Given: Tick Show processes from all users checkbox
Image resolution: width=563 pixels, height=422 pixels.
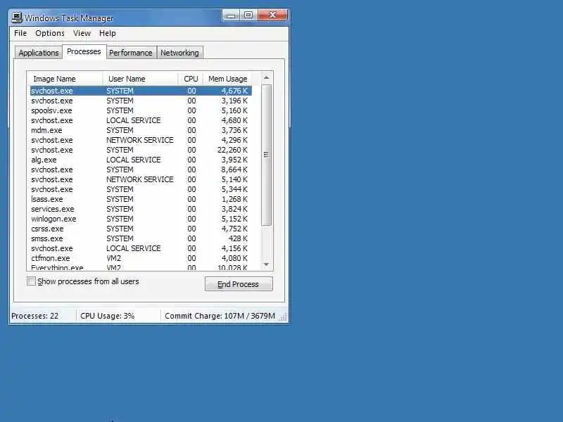Looking at the screenshot, I should 31,281.
